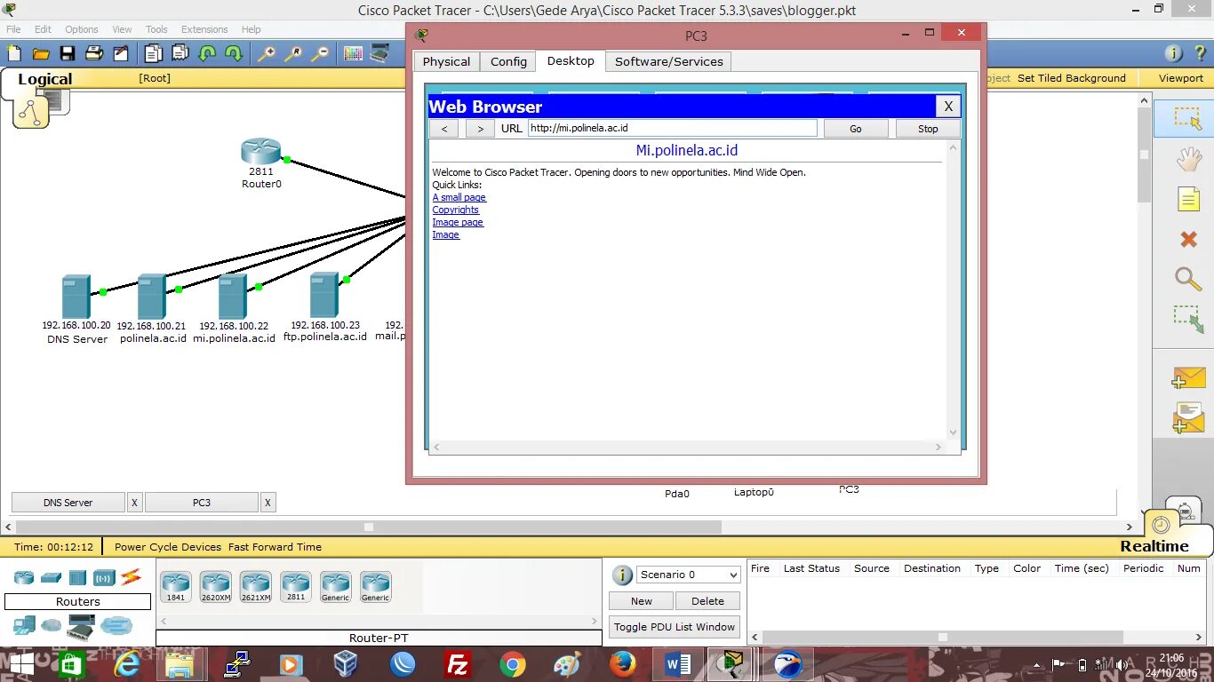Open the Activity Wizard toolbar icon
Image resolution: width=1214 pixels, height=682 pixels.
[x=120, y=53]
